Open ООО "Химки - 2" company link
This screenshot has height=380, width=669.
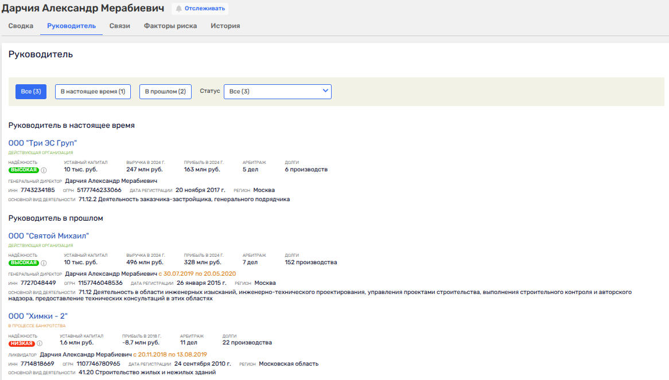point(38,316)
